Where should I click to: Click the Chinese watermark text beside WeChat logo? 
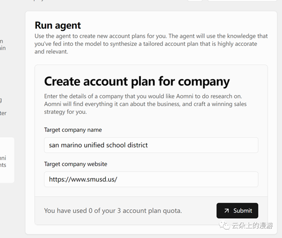tap(252, 225)
